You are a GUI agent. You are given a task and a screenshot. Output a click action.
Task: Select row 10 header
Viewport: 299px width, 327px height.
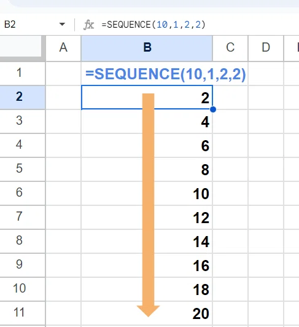(23, 289)
